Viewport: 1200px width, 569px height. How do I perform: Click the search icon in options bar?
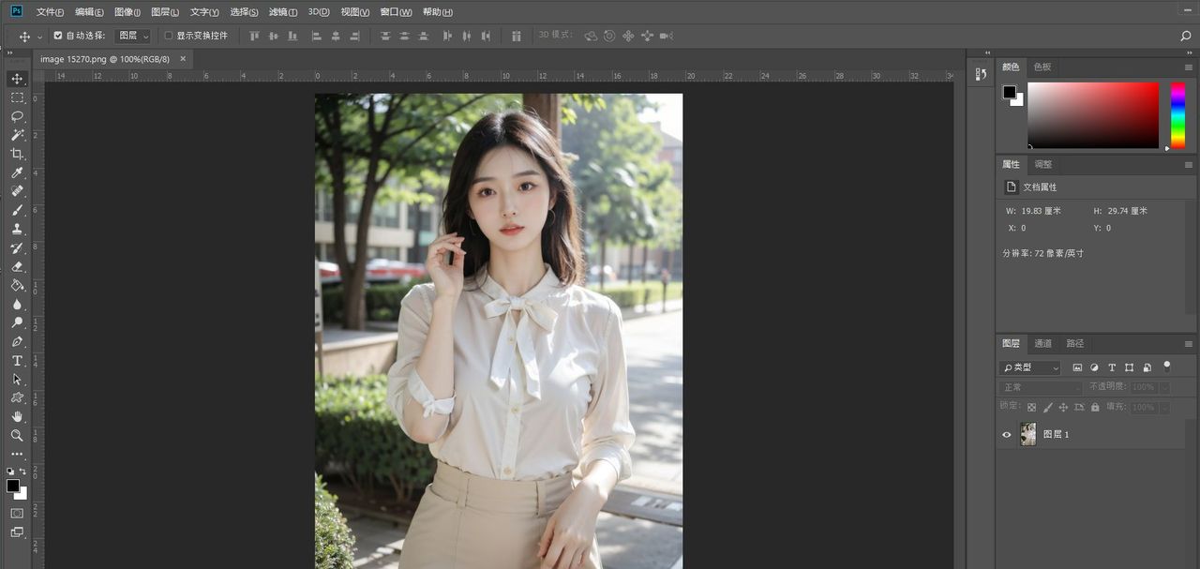(1186, 36)
